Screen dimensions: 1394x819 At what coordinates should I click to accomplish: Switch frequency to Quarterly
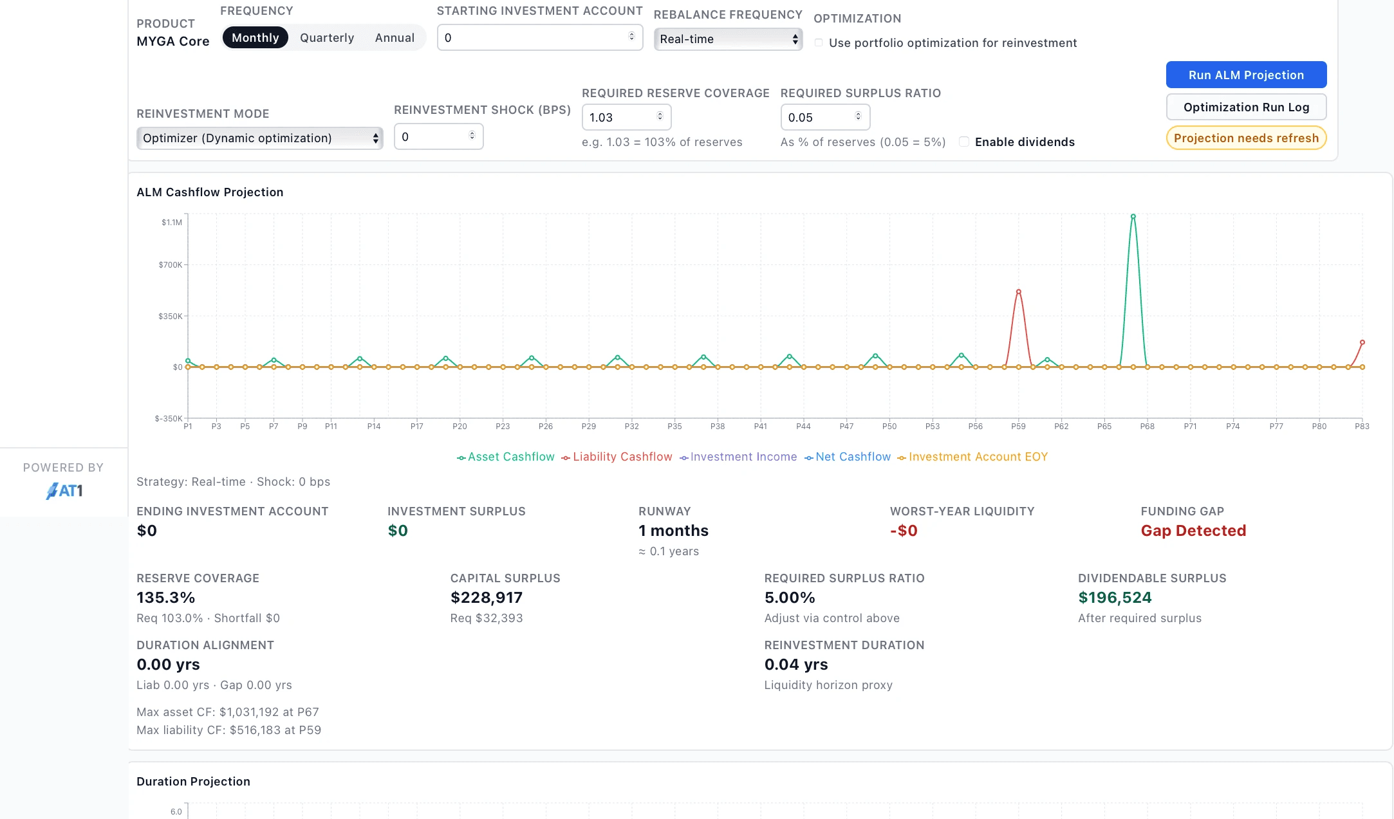tap(327, 38)
